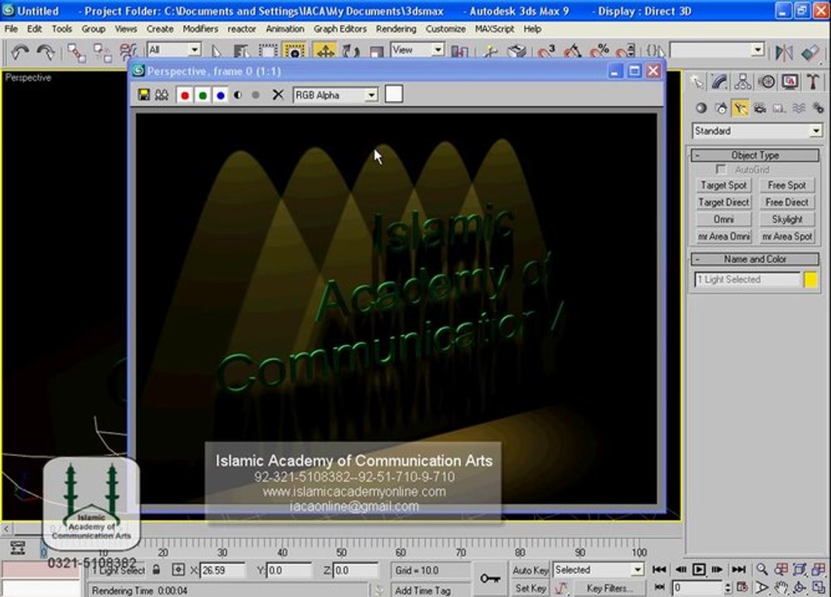Click the Target Spot light button

pos(723,186)
